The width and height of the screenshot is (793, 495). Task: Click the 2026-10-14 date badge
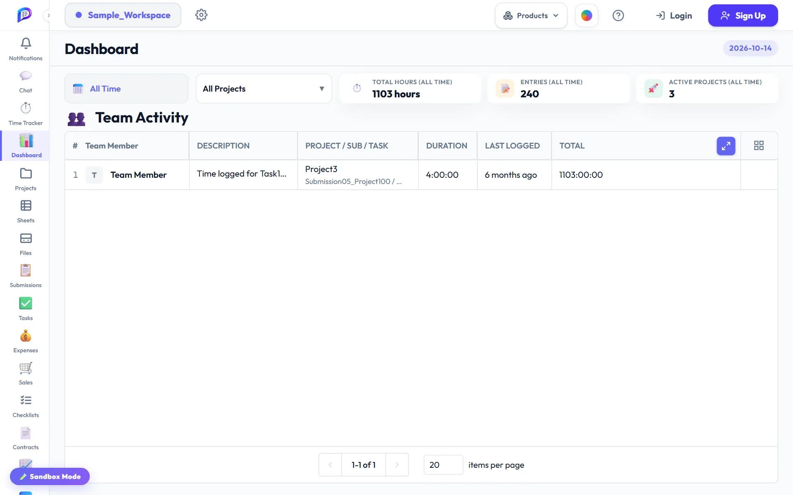(750, 48)
